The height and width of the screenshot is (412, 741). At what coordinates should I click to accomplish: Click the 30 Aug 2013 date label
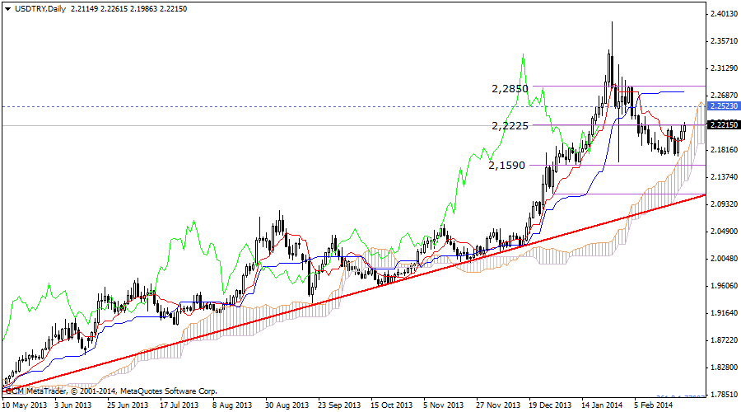[x=287, y=405]
